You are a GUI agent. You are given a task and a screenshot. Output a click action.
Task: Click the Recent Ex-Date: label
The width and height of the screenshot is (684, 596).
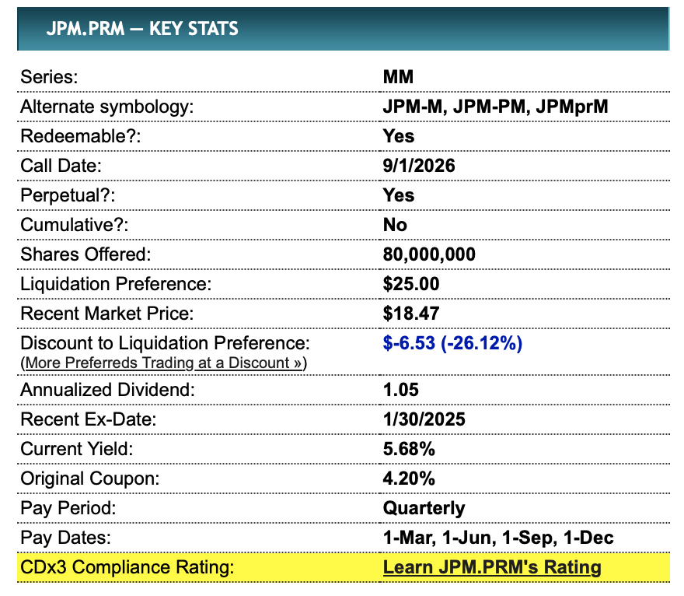88,419
